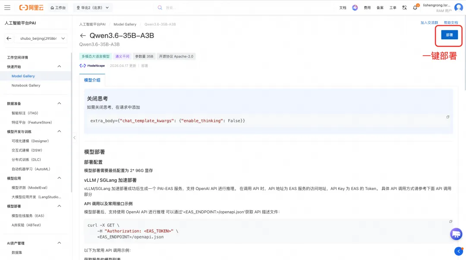Screen dimensions: 466x260
Task: Open the hamburger navigation menu
Action: 7,8
